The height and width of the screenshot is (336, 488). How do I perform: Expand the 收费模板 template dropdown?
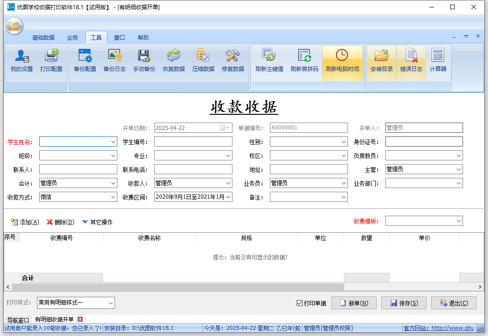coord(458,221)
